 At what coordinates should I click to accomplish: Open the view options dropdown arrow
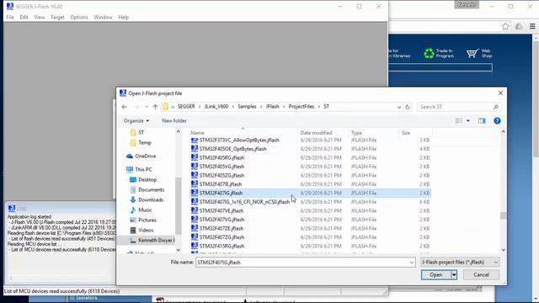(468, 121)
